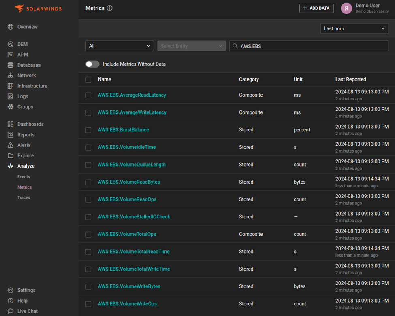Image resolution: width=395 pixels, height=316 pixels.
Task: Open Dashboards in the sidebar
Action: [x=30, y=124]
